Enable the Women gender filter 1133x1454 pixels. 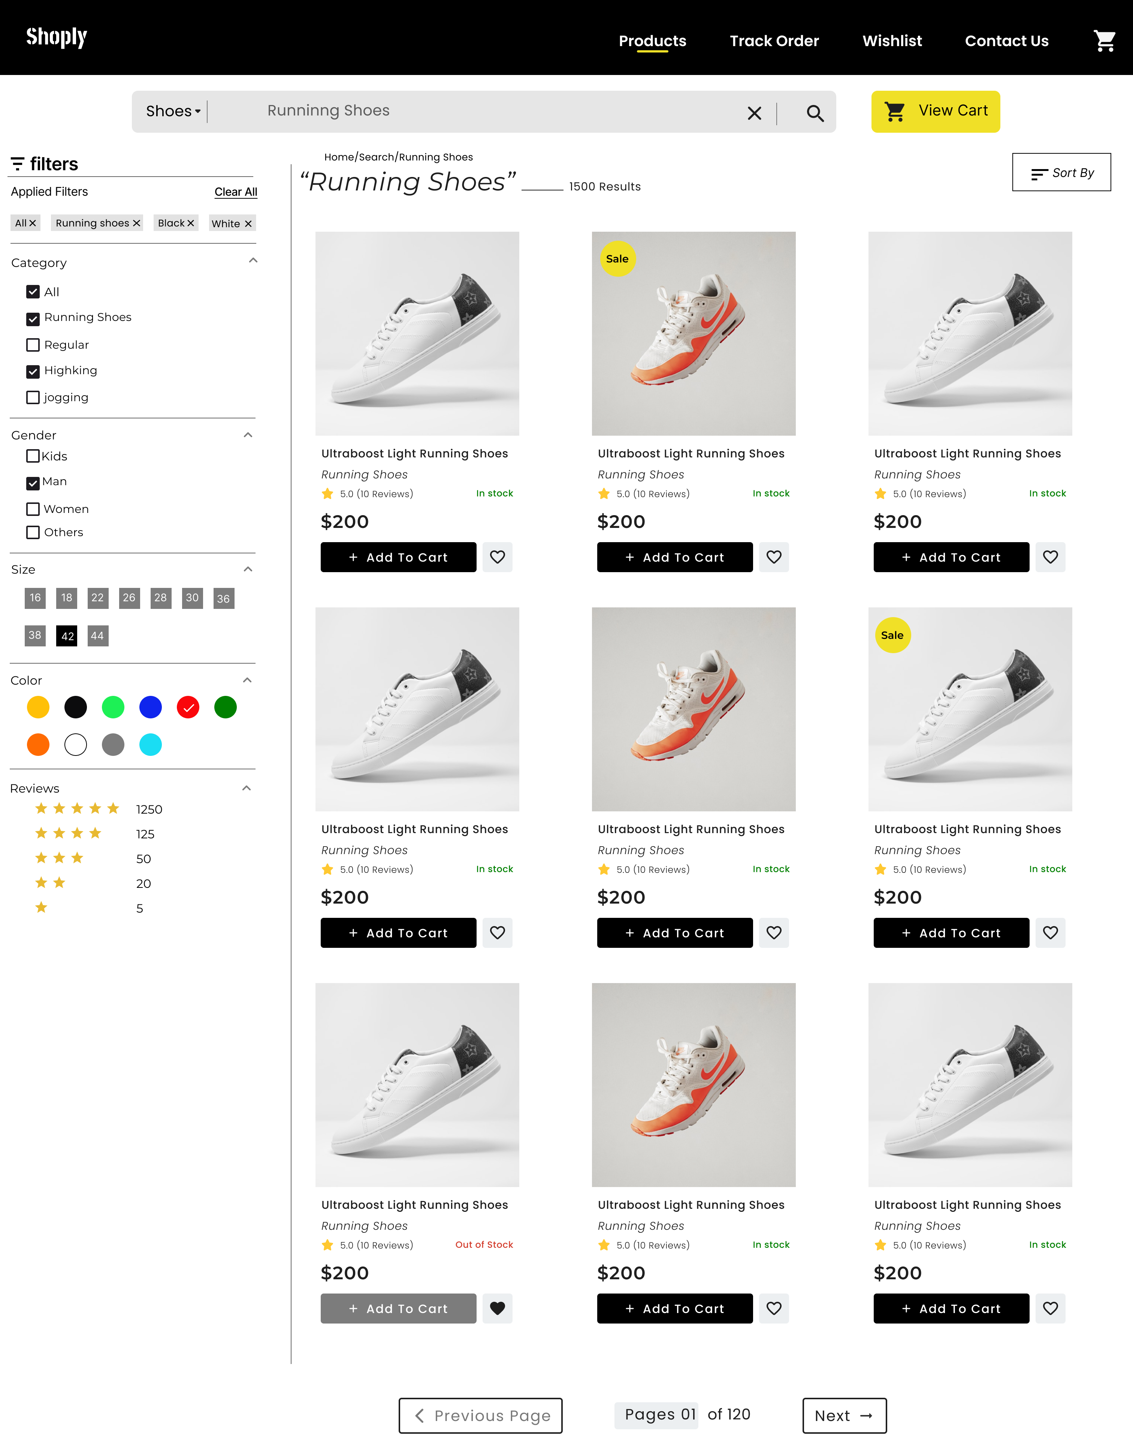(33, 509)
